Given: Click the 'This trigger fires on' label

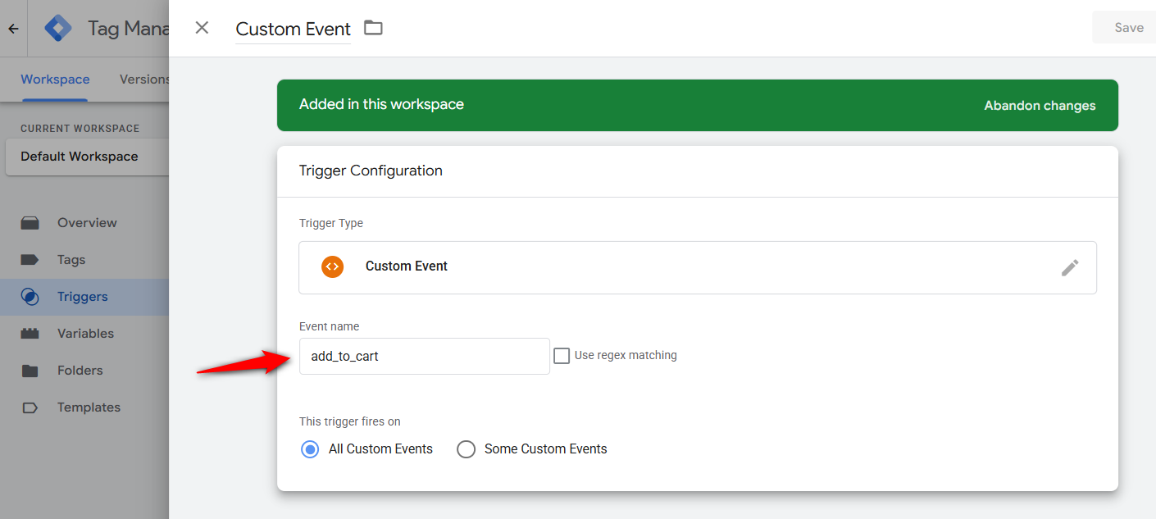Looking at the screenshot, I should (x=350, y=421).
